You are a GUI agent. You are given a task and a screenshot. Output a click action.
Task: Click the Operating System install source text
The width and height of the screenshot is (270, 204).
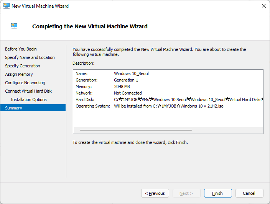click(169, 106)
